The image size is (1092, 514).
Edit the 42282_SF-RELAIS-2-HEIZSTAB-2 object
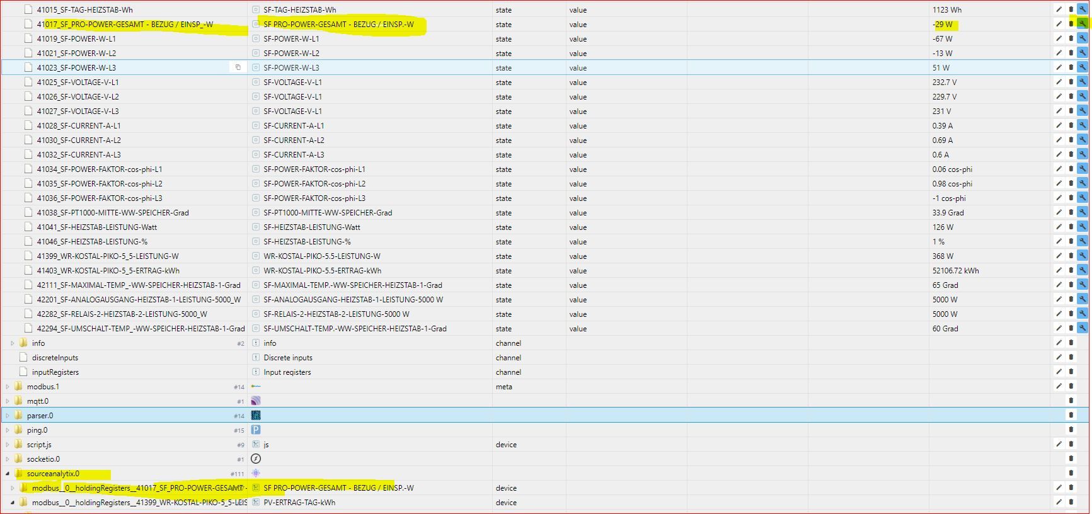[1059, 314]
